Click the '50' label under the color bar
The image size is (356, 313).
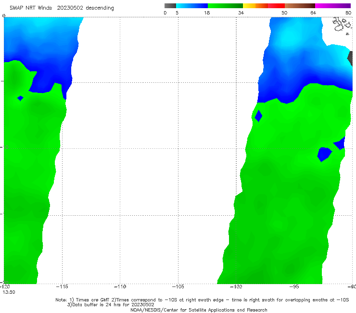coord(284,13)
